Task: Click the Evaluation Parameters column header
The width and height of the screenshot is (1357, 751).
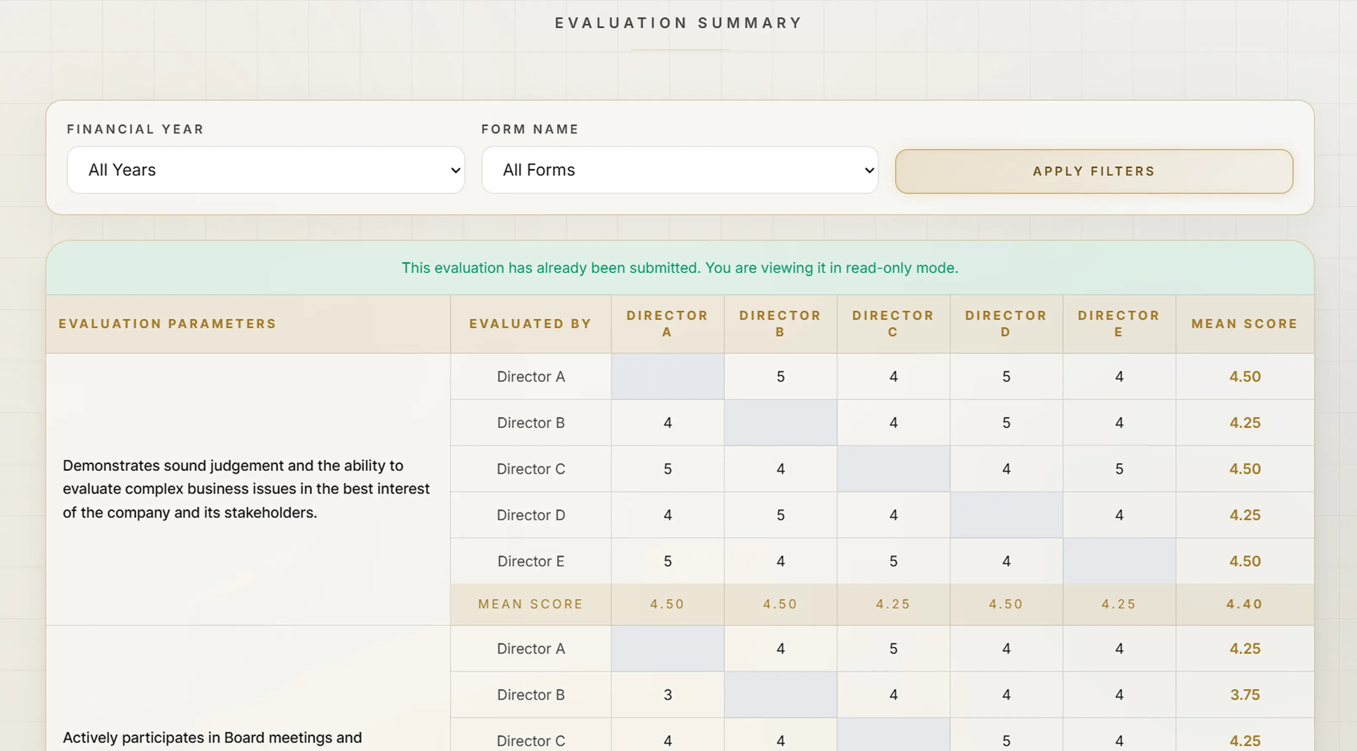Action: 167,323
